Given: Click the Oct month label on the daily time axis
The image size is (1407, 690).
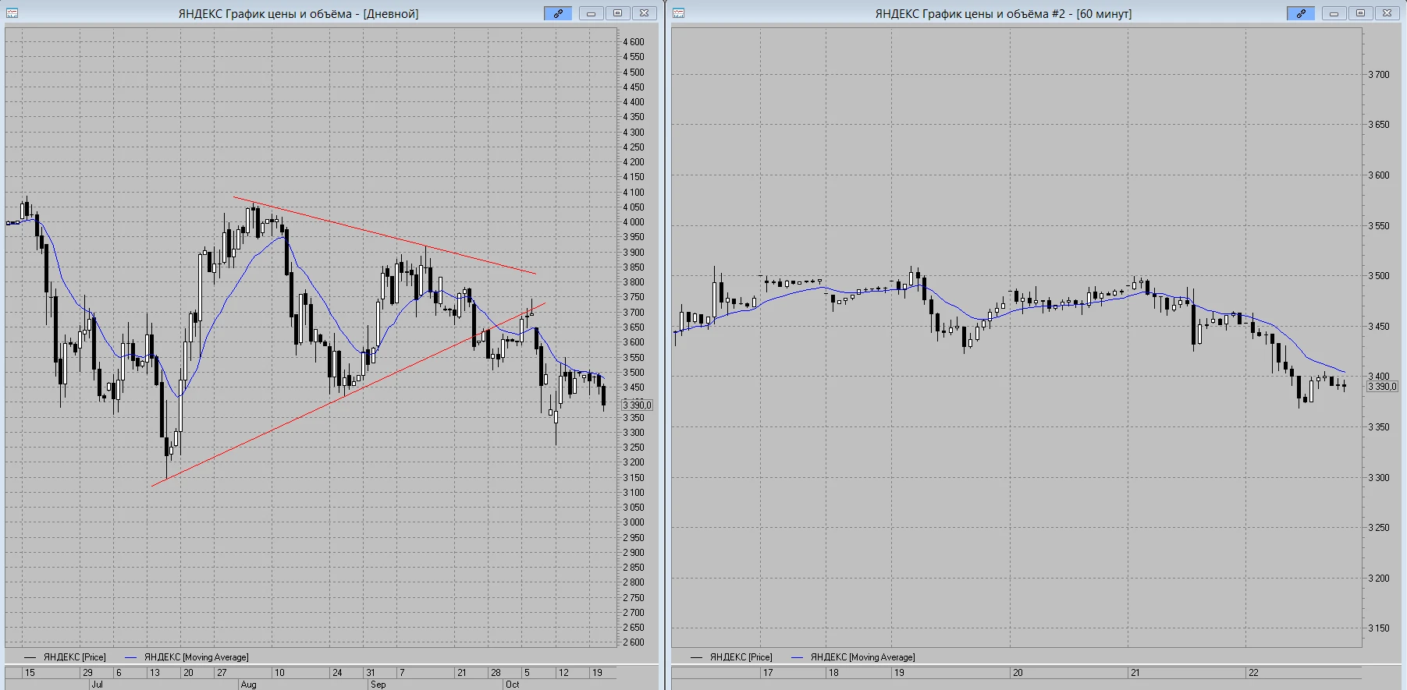Looking at the screenshot, I should click(x=512, y=685).
